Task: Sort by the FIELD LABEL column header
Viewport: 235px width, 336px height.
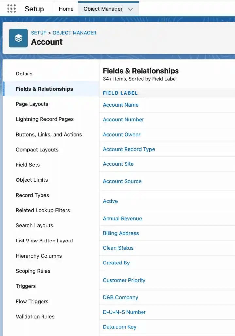Action: pos(120,93)
